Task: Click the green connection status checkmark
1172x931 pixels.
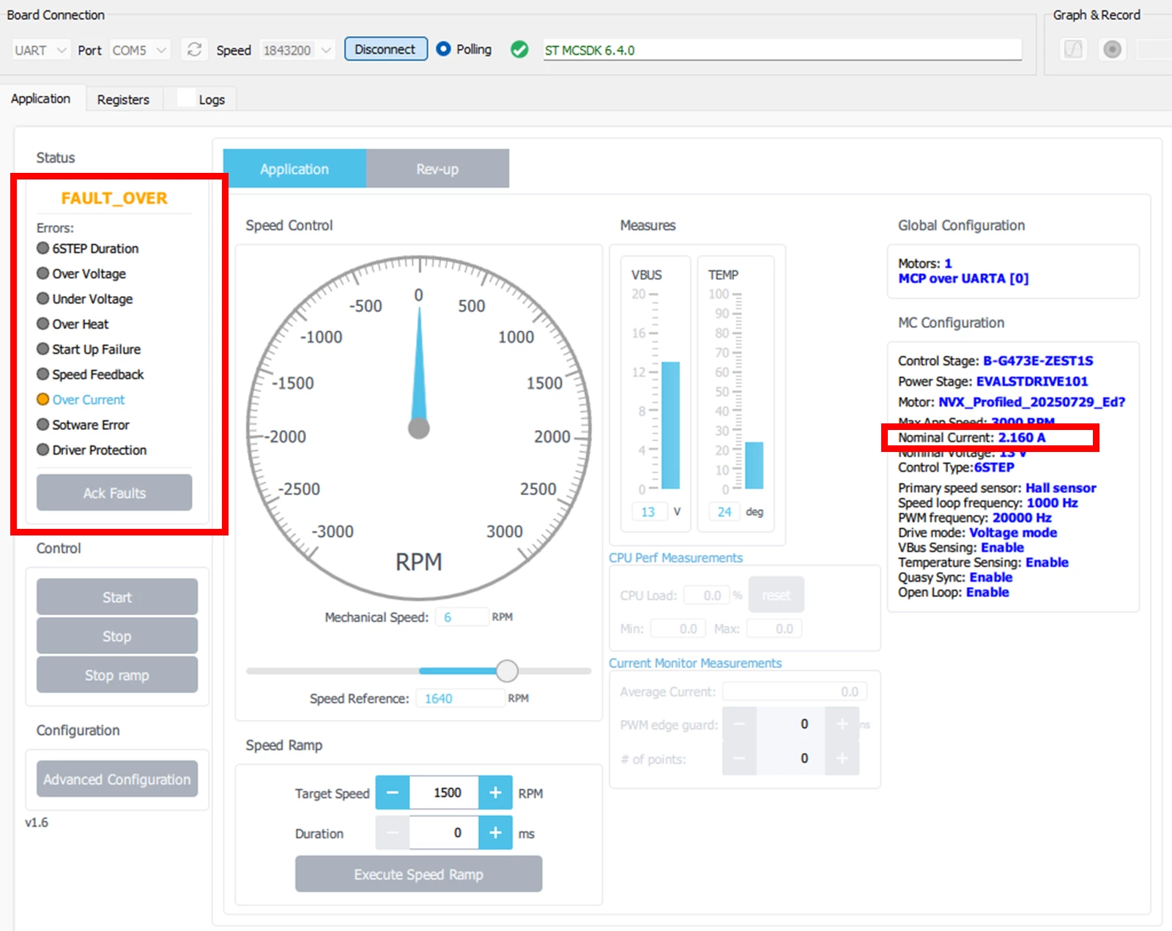Action: point(519,50)
